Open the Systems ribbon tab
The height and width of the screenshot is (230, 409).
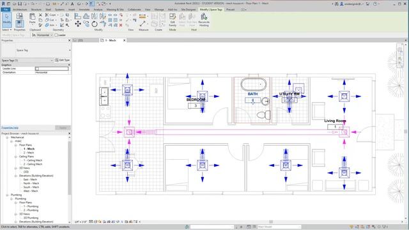coord(59,10)
